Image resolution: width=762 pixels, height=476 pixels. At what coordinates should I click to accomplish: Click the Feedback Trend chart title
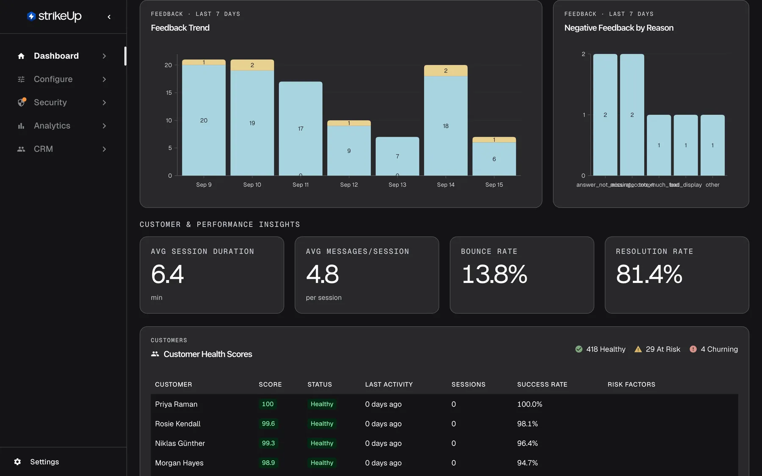click(180, 28)
